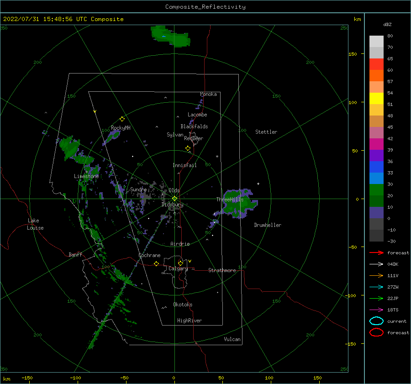Click the Innisfail city label
The image size is (411, 384).
(x=184, y=165)
